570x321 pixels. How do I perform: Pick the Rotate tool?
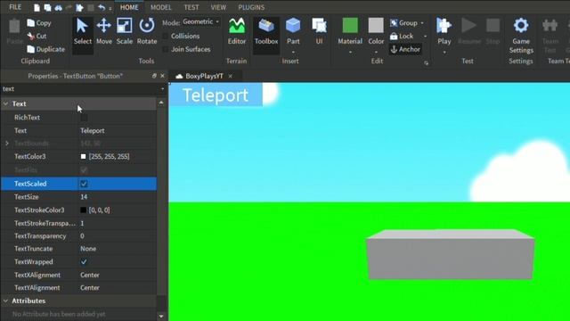[x=147, y=32]
